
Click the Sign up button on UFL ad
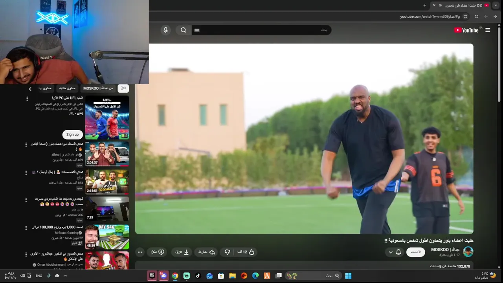pos(72,134)
